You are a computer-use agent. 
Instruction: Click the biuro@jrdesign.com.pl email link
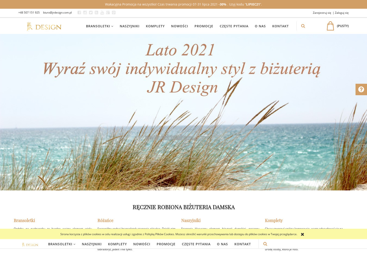click(x=57, y=13)
